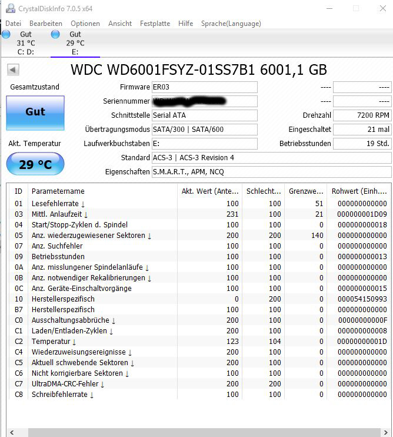This screenshot has height=437, width=393.
Task: Select the Ausschaltungsabbrüche row
Action: point(199,320)
